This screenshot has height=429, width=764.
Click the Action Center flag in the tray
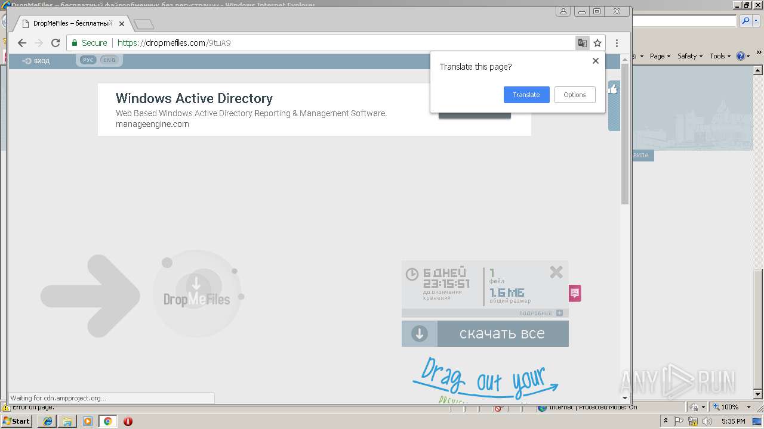click(679, 421)
